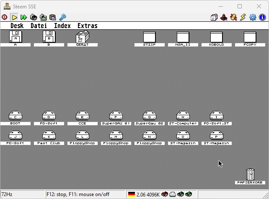
Task: Toggle the green fast forward button
Action: [23, 17]
